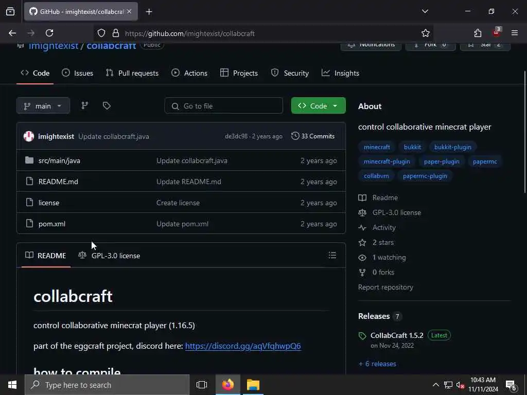Viewport: 527px width, 395px height.
Task: Show hidden tray icons chevron
Action: [435, 385]
